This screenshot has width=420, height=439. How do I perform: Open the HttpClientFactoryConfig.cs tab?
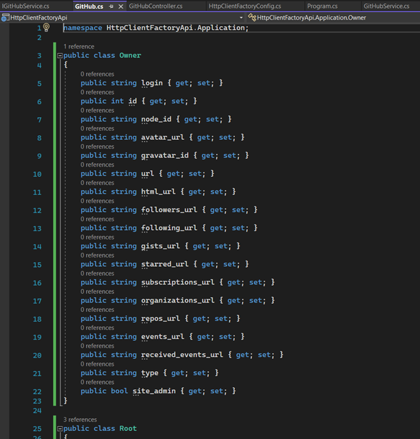click(x=245, y=6)
